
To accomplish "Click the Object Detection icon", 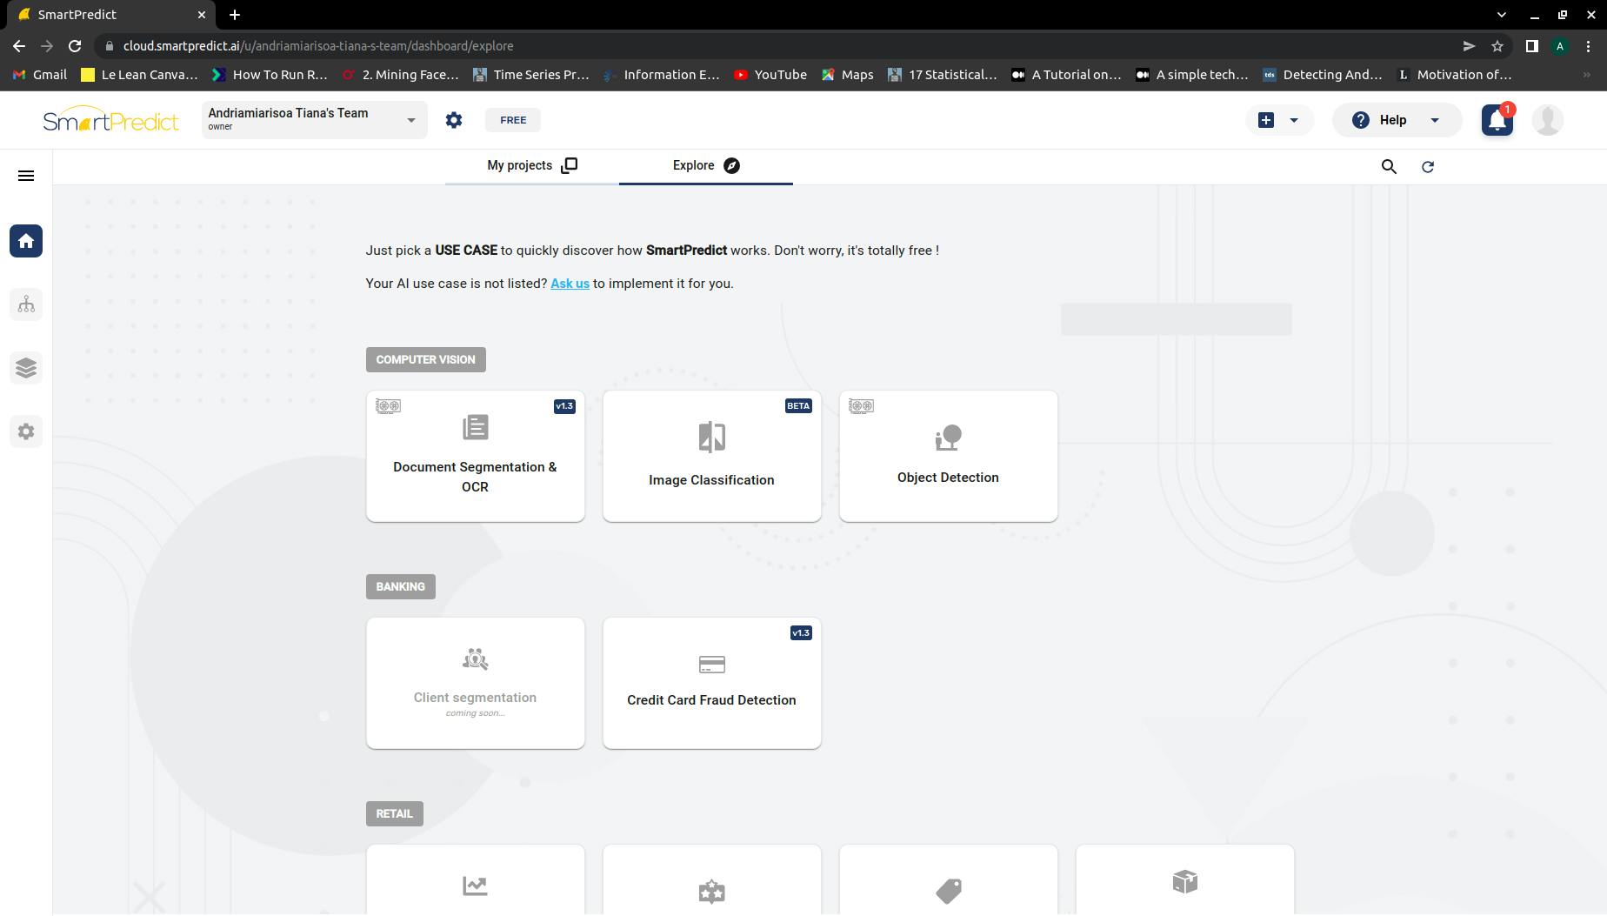I will click(948, 438).
